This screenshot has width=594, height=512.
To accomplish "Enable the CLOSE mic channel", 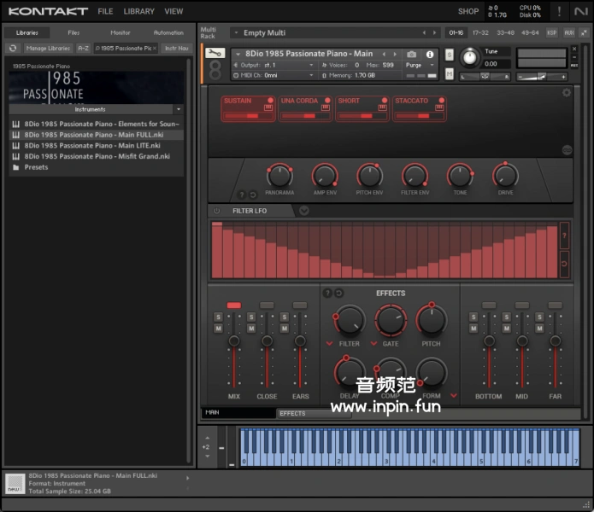I will click(267, 305).
